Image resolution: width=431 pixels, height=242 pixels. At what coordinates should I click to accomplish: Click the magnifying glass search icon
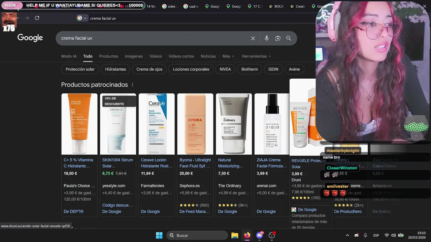[x=289, y=38]
